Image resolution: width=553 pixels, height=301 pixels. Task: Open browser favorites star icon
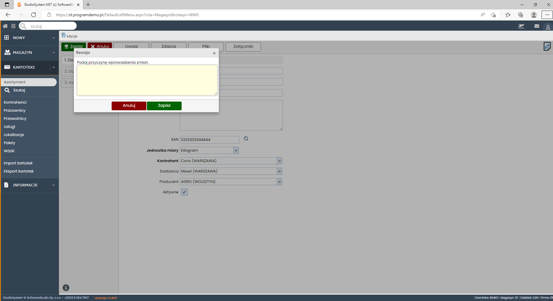pos(508,15)
